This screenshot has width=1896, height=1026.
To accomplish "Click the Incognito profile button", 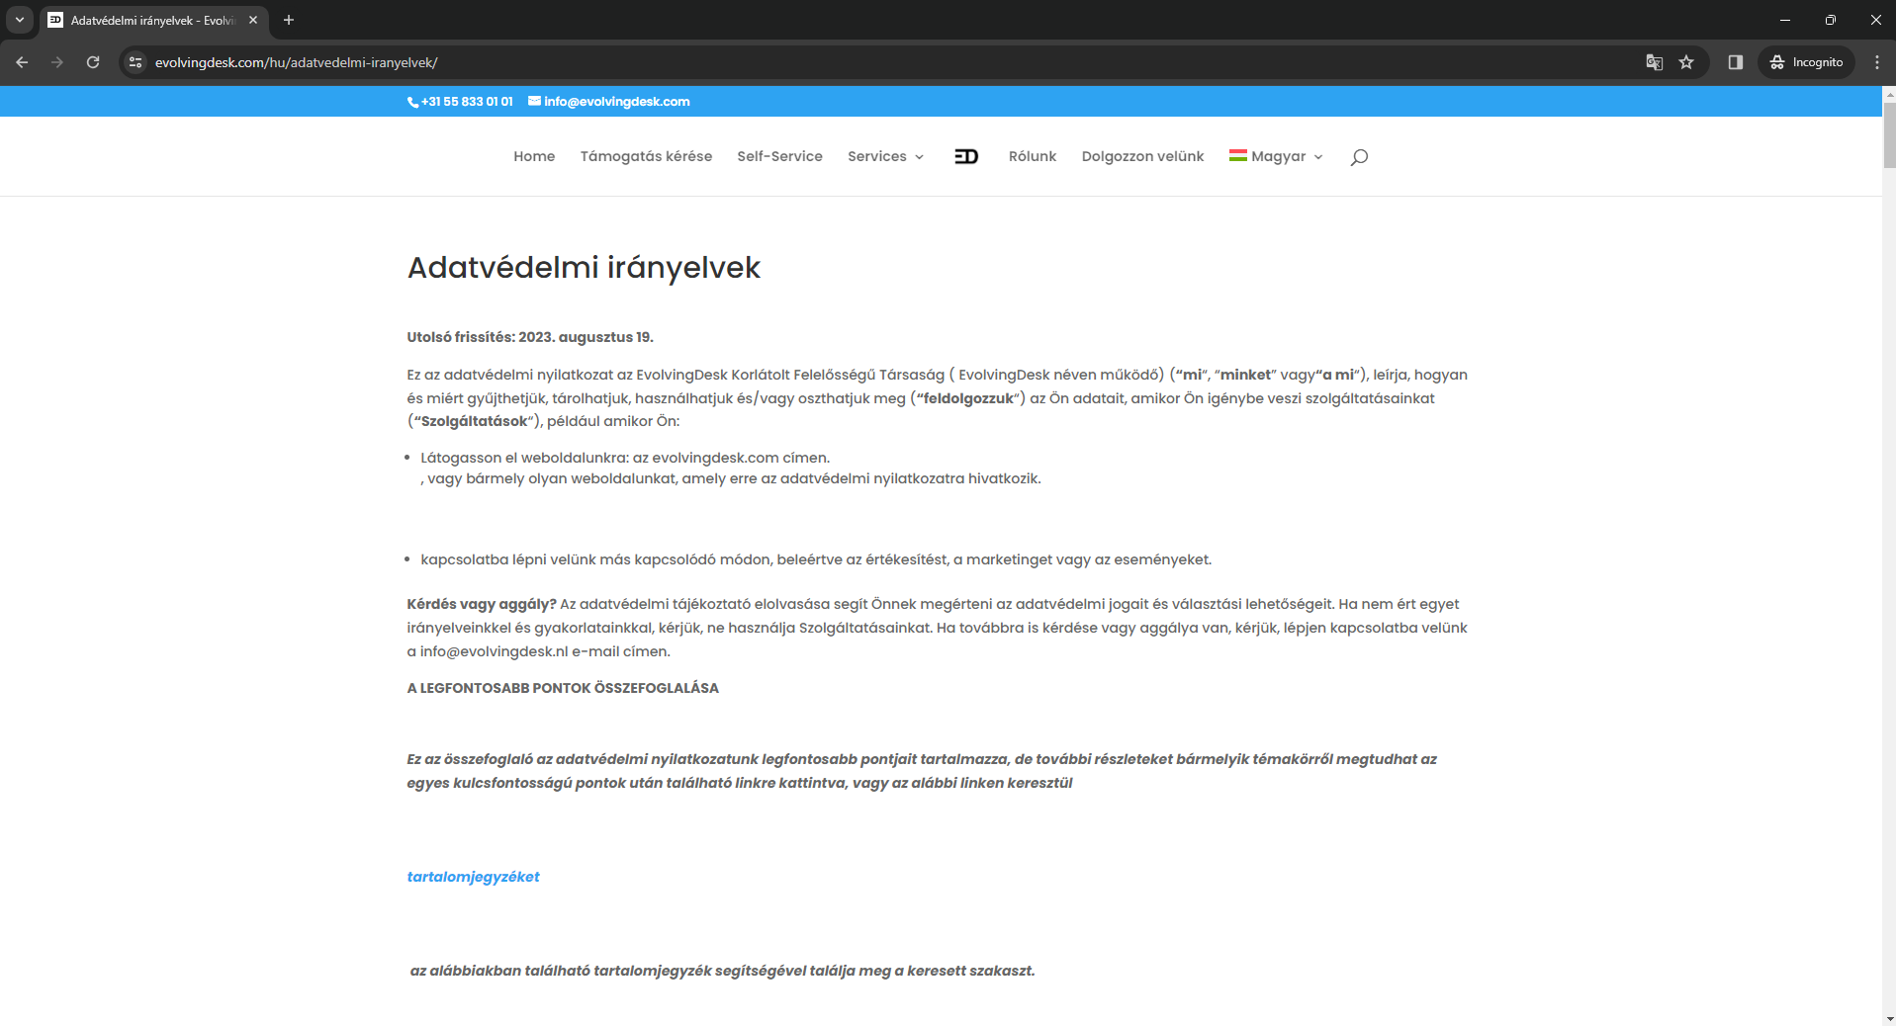I will point(1806,62).
